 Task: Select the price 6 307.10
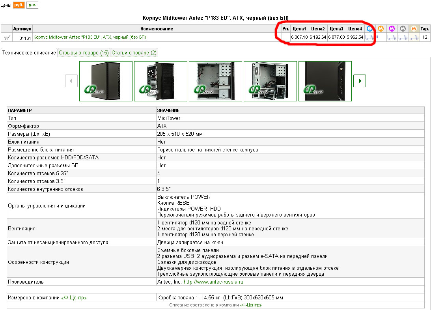(299, 37)
